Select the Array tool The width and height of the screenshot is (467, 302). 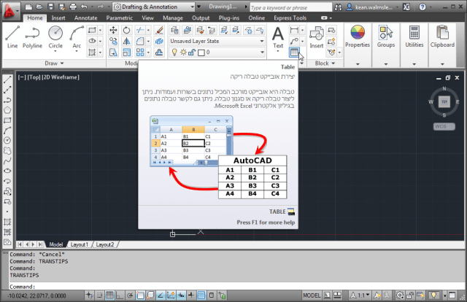click(x=140, y=53)
